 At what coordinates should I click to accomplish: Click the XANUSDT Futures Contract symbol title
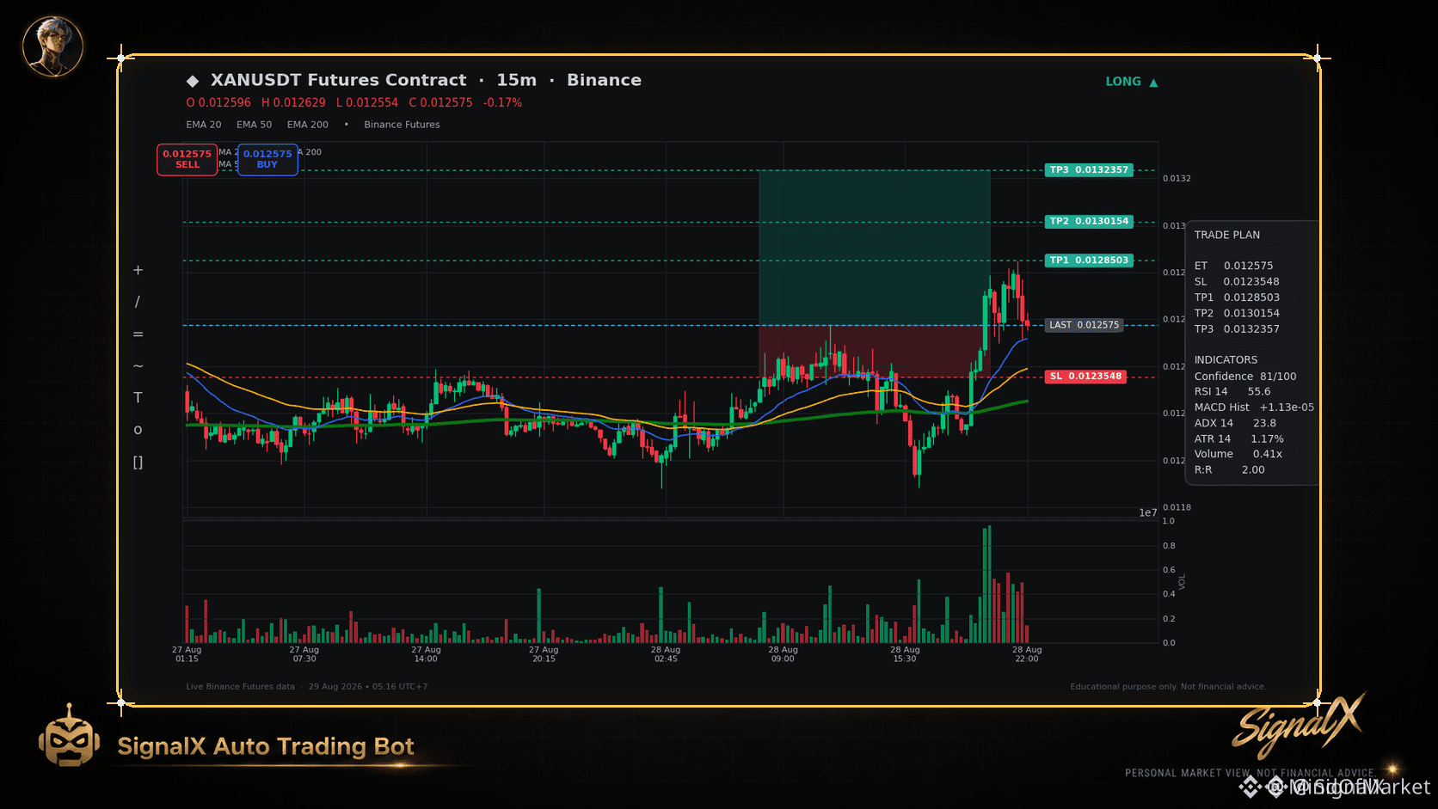point(339,80)
